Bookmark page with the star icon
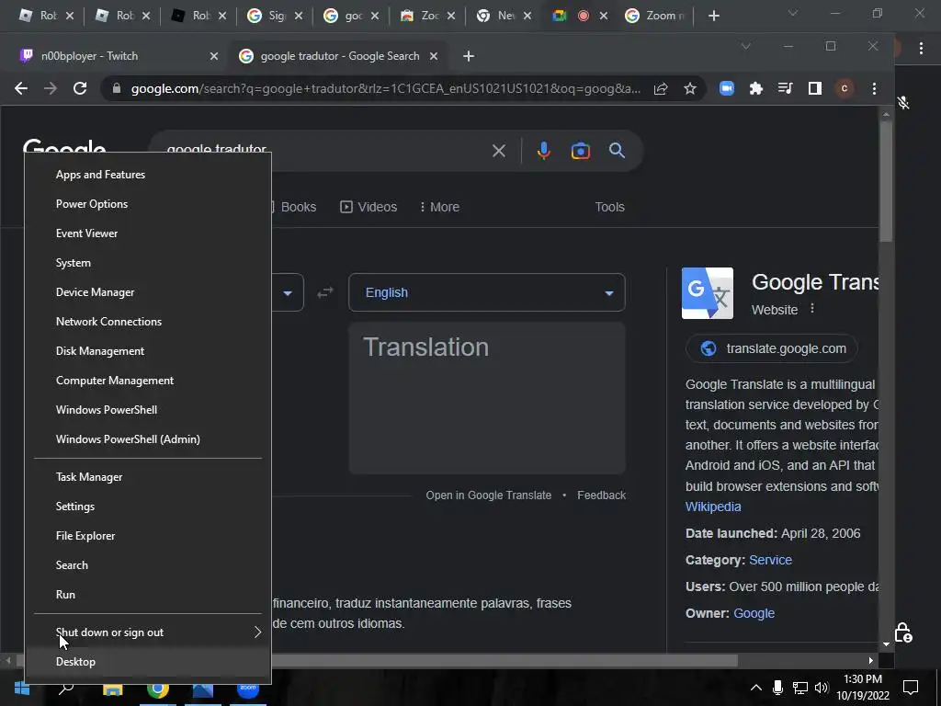This screenshot has height=706, width=941. 690,89
